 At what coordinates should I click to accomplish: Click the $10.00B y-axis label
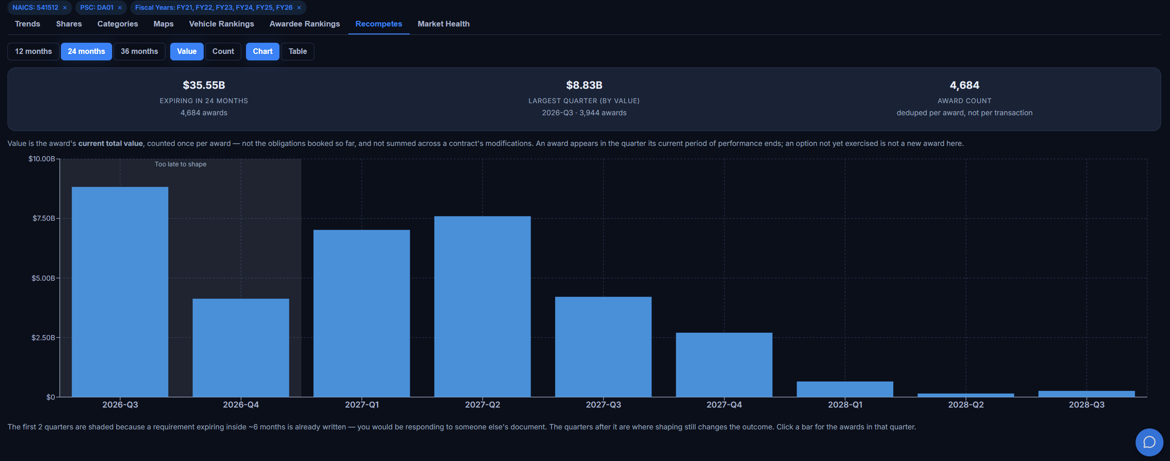[42, 159]
